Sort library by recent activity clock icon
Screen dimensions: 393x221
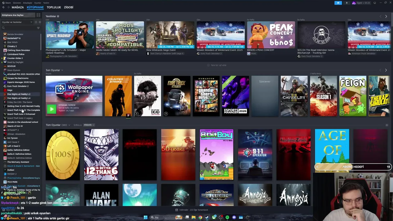[x=36, y=22]
